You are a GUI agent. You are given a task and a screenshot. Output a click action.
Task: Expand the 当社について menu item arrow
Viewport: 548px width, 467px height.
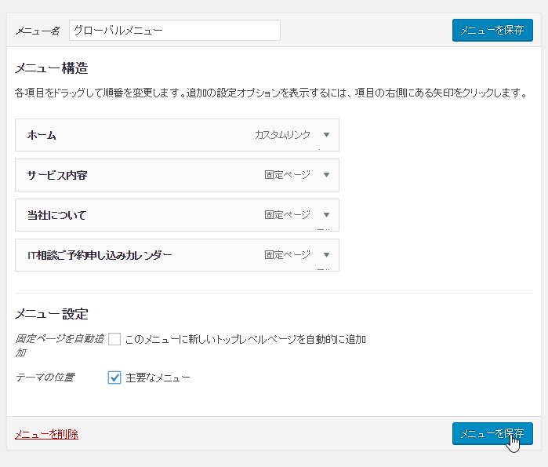(x=326, y=215)
